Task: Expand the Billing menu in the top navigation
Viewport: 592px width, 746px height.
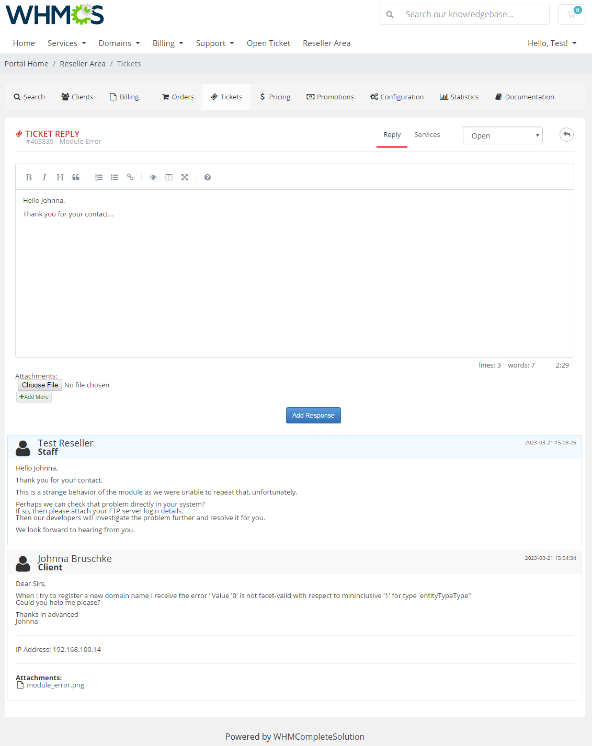Action: (168, 43)
